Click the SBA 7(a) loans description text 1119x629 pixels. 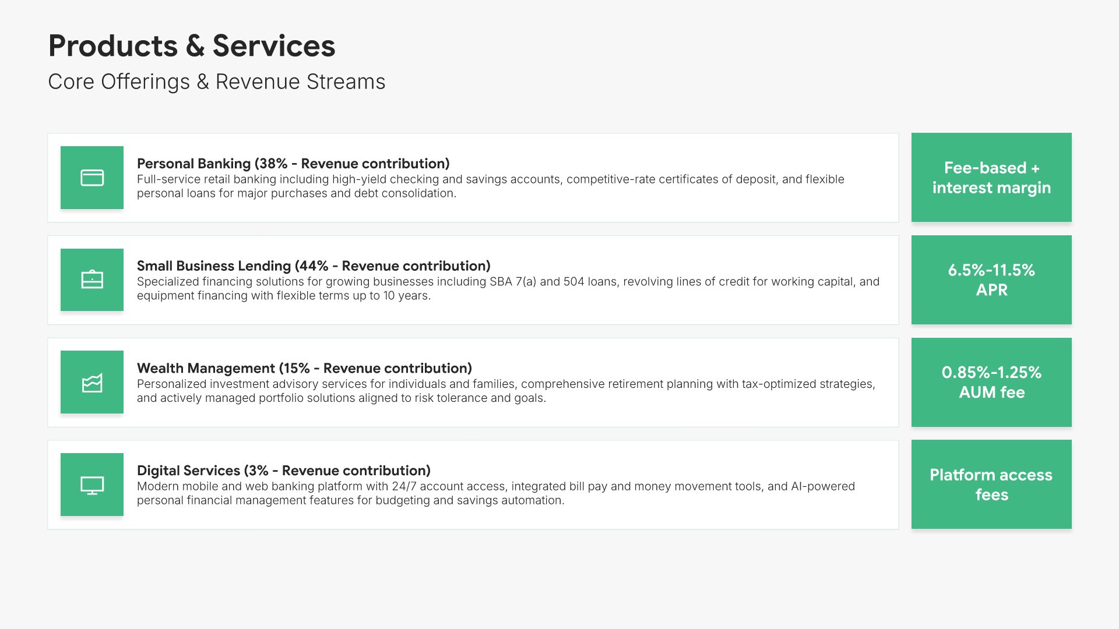507,289
